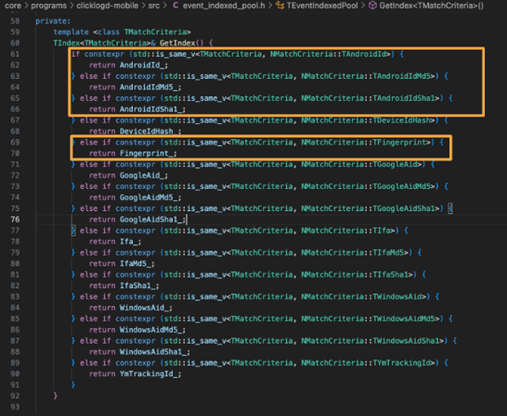Image resolution: width=507 pixels, height=416 pixels.
Task: Click TGoogleAid> type on line 71
Action: click(397, 164)
